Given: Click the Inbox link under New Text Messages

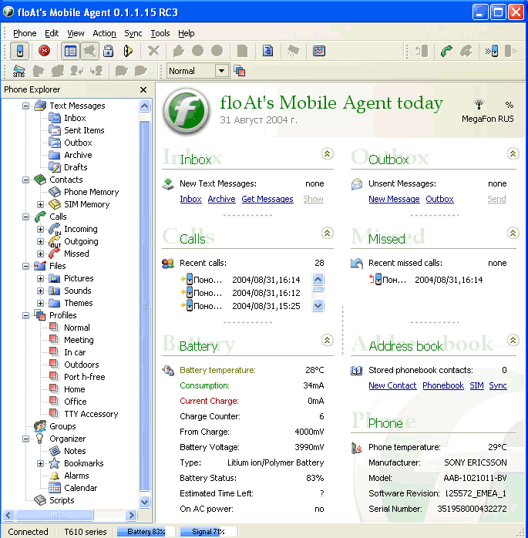Looking at the screenshot, I should pos(190,199).
